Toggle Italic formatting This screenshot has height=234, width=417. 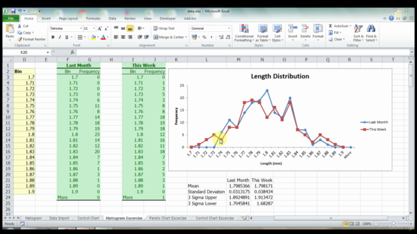click(60, 37)
